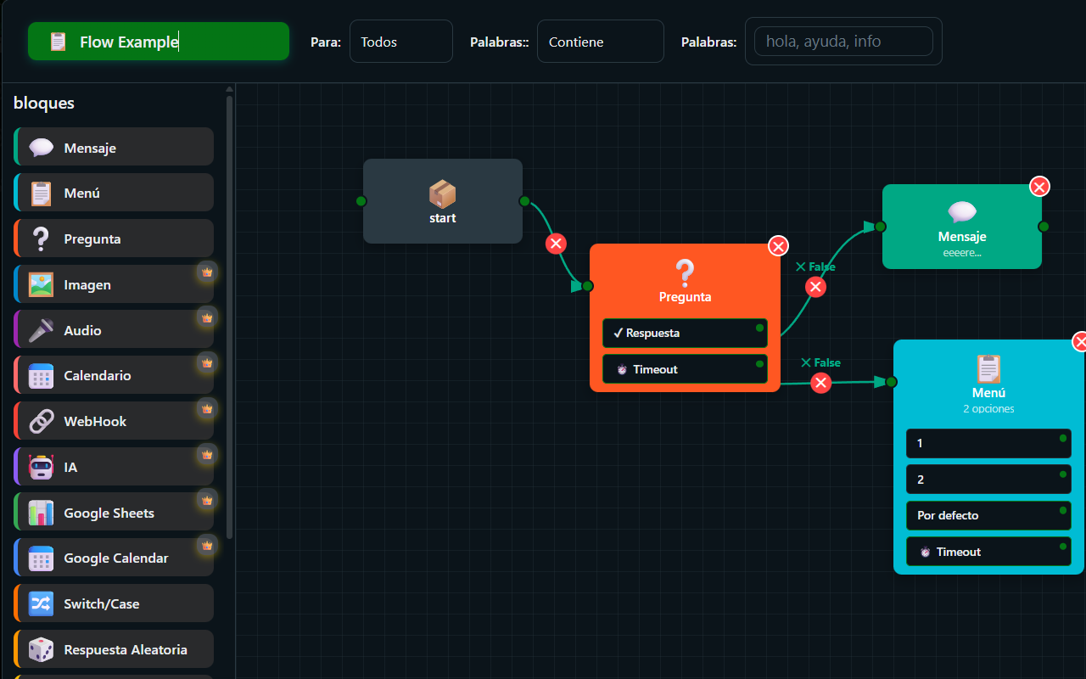The height and width of the screenshot is (679, 1086).
Task: Choose the Switch/Case block shuffle icon
Action: tap(41, 604)
